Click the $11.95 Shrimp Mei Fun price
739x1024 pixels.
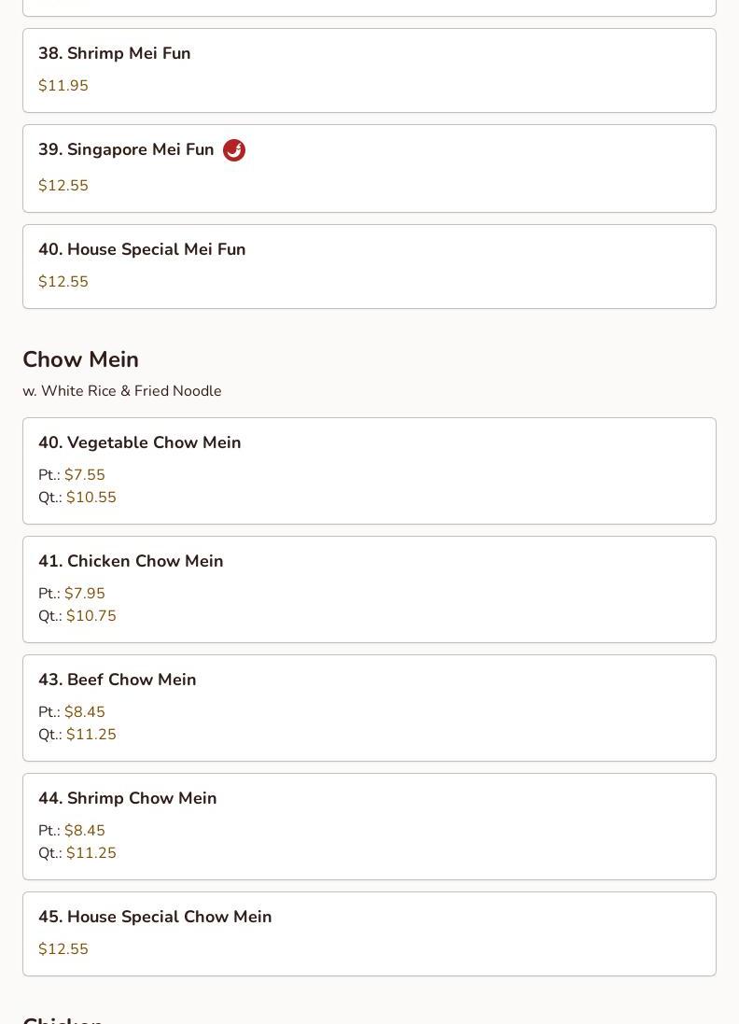[x=63, y=86]
